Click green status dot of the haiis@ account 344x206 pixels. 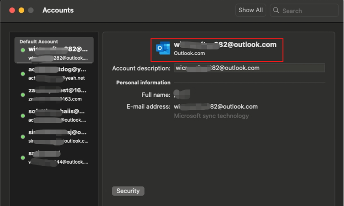tap(23, 116)
